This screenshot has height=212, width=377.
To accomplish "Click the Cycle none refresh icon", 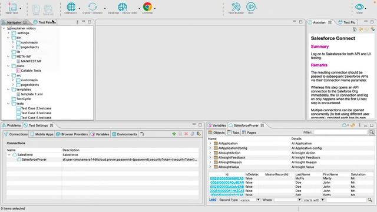I will point(92,7).
